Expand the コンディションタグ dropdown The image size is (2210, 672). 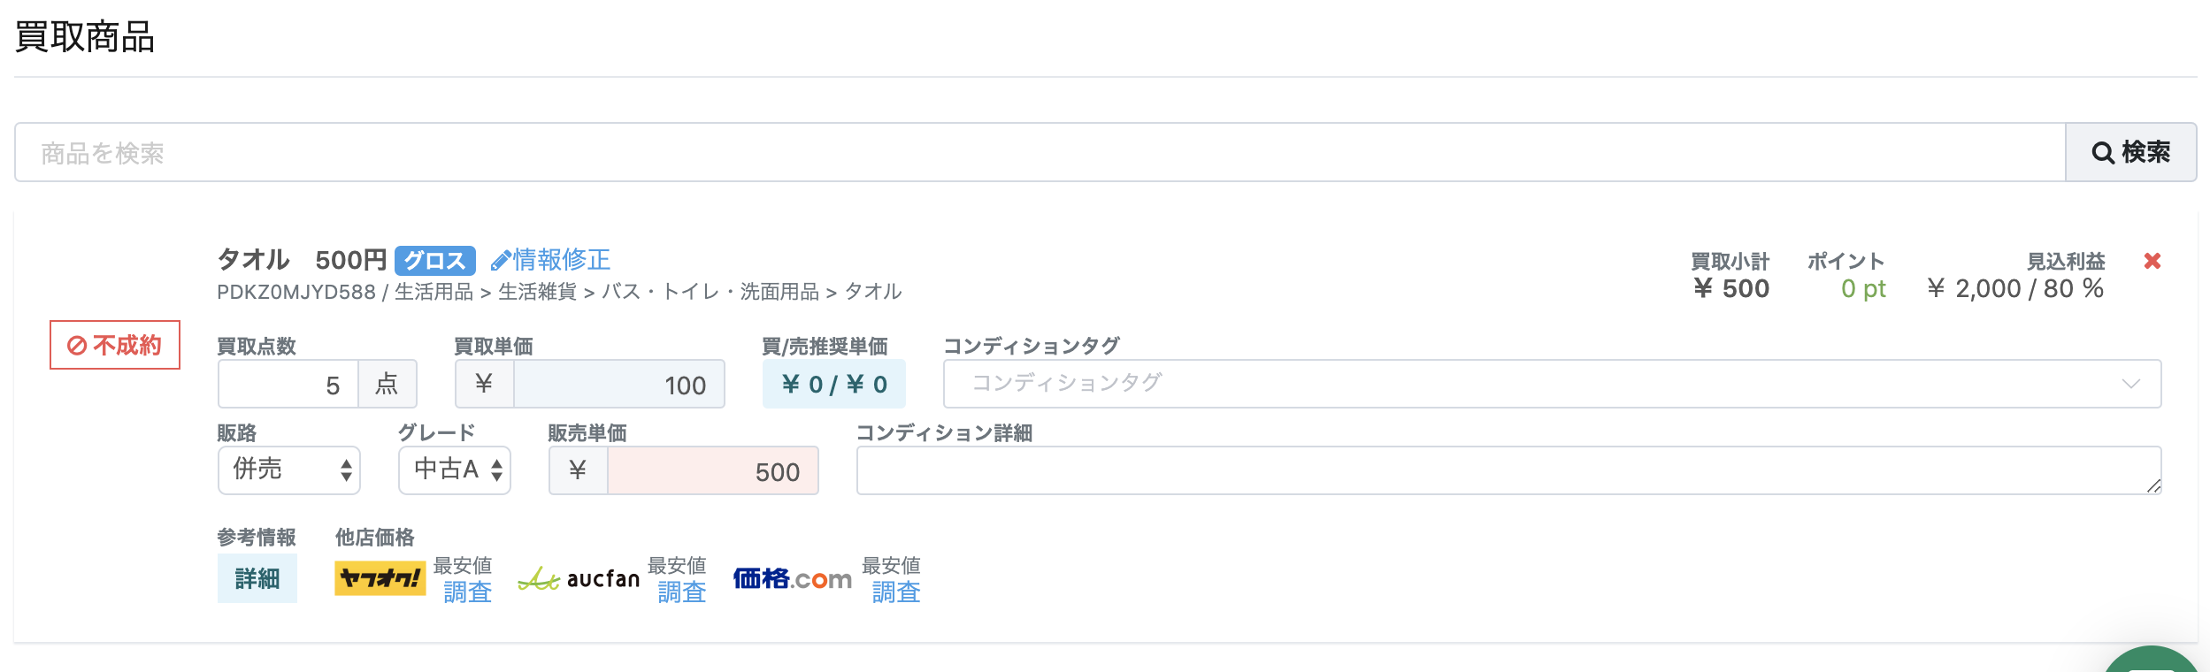[x=1552, y=384]
